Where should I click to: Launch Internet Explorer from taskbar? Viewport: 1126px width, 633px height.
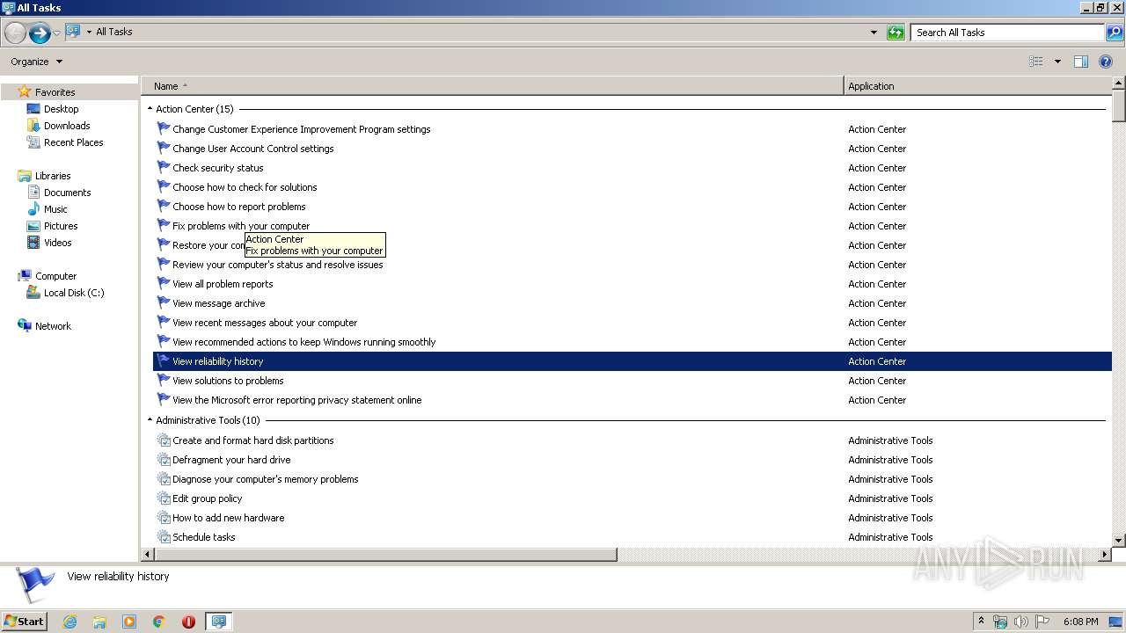[x=70, y=622]
